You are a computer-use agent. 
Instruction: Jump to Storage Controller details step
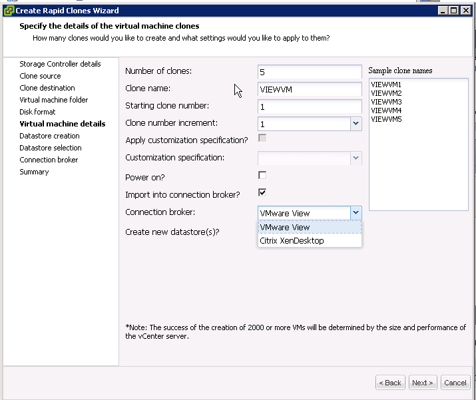coord(60,64)
